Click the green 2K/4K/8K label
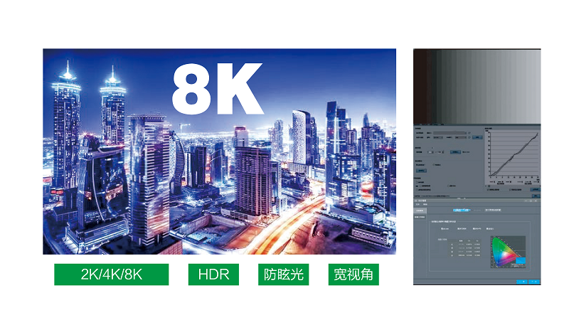The height and width of the screenshot is (320, 569). (112, 274)
